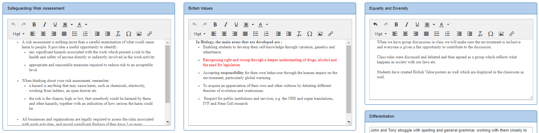
Task: Insert link in British Values editor
Action: pos(331,34)
